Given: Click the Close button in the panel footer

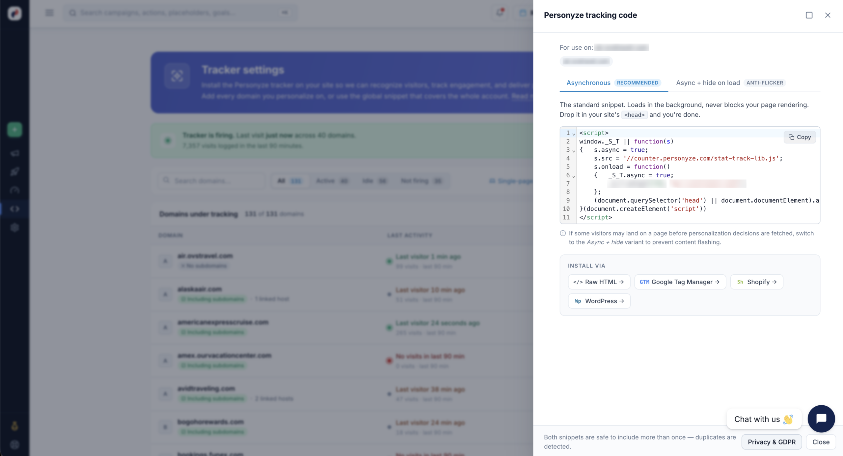Looking at the screenshot, I should 821,442.
